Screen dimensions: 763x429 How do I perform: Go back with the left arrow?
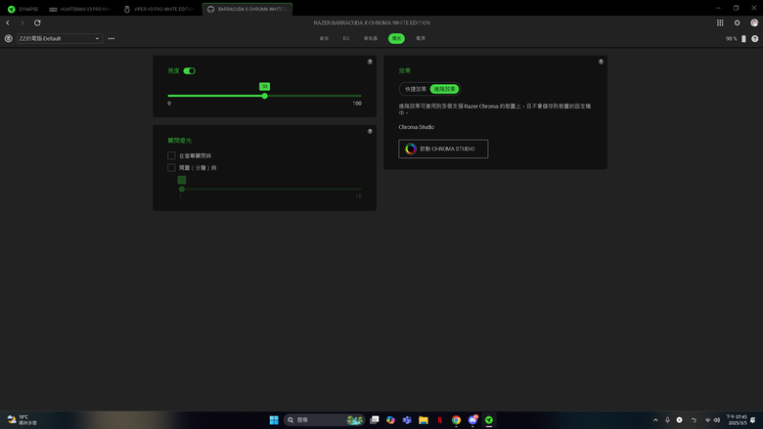click(x=8, y=22)
